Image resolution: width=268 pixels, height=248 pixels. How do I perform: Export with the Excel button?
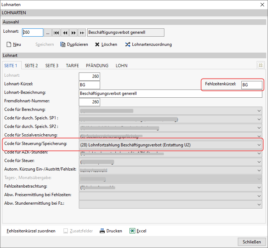[x=138, y=231]
